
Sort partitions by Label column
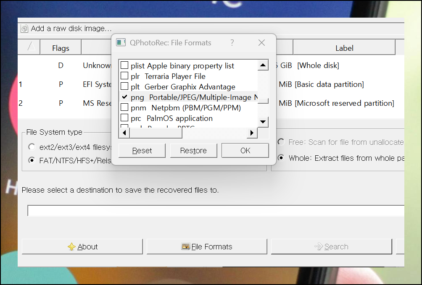(x=344, y=48)
